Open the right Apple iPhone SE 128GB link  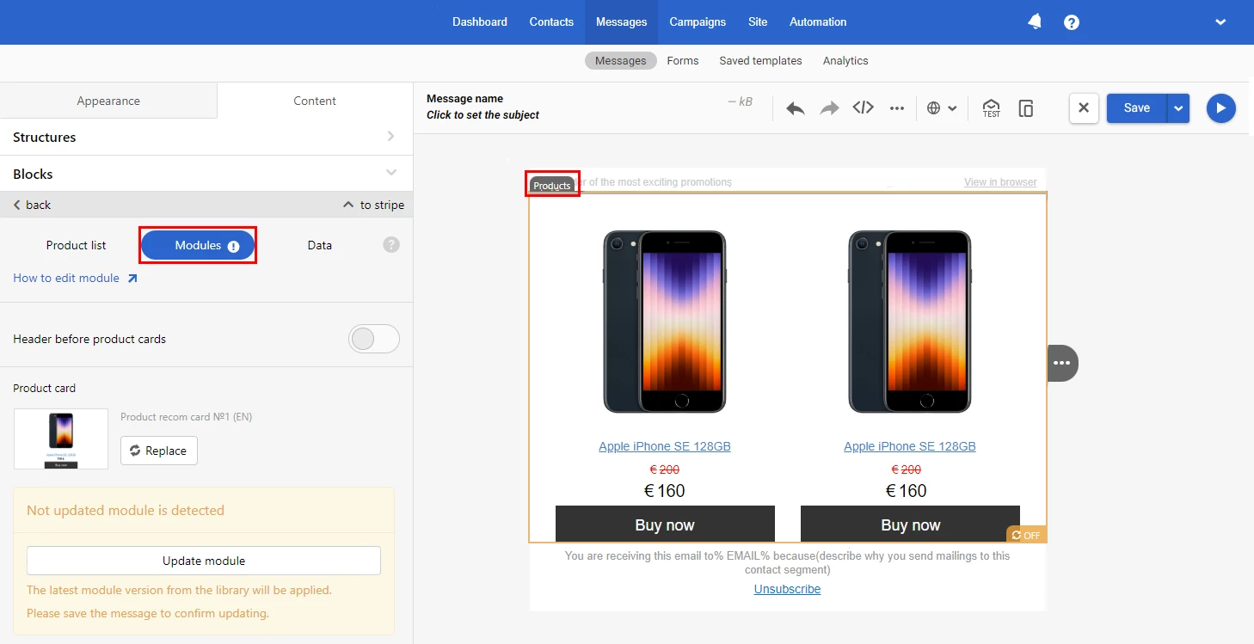click(910, 446)
